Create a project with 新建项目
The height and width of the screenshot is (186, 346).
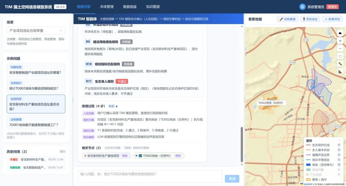click(x=332, y=19)
